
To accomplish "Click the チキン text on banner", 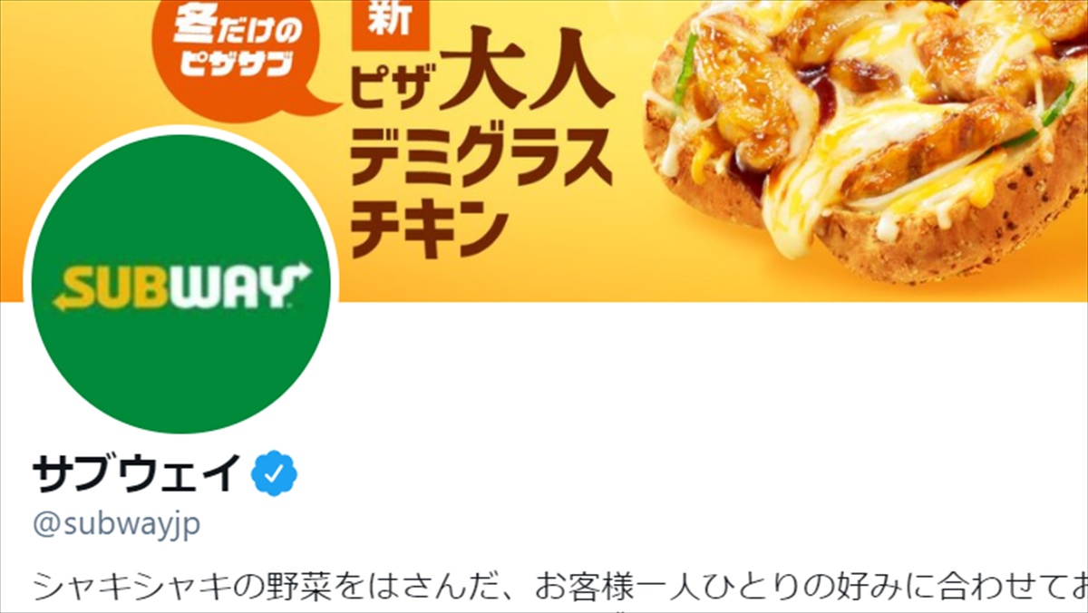I will (x=426, y=227).
